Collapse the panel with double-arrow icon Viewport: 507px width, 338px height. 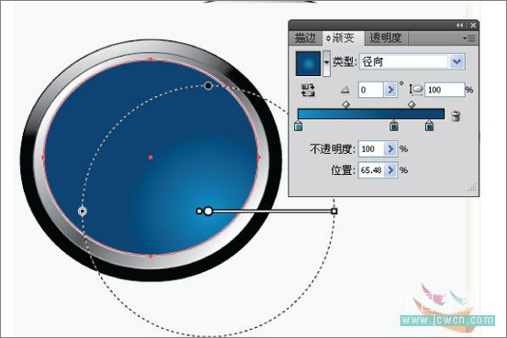pyautogui.click(x=460, y=25)
